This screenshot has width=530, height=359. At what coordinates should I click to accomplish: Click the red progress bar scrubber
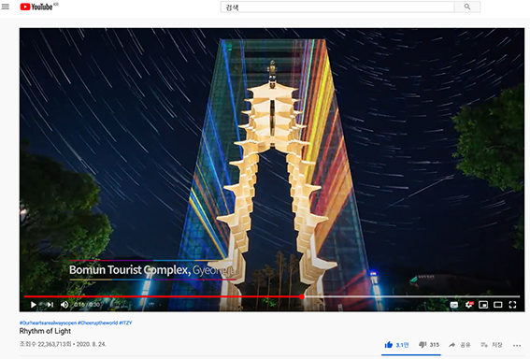[302, 296]
